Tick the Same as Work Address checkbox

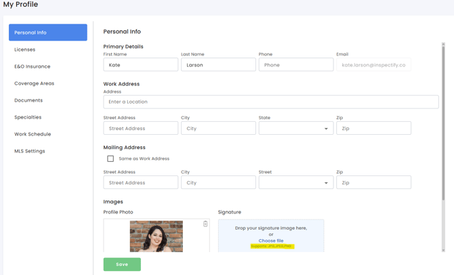110,158
